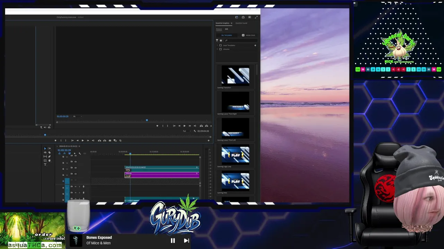Select the Ripple Edit tool
The width and height of the screenshot is (444, 249).
(x=45, y=153)
